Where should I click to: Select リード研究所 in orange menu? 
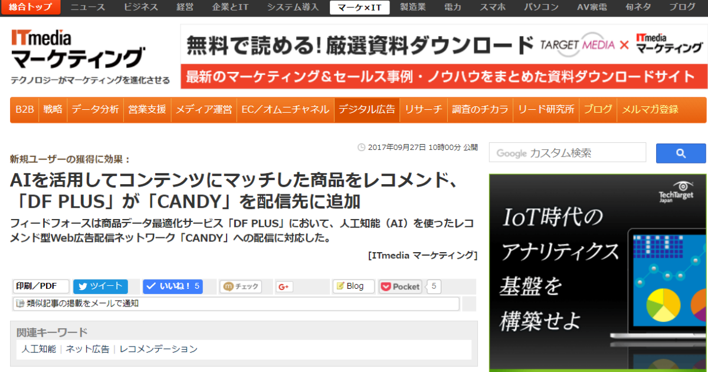click(x=546, y=110)
